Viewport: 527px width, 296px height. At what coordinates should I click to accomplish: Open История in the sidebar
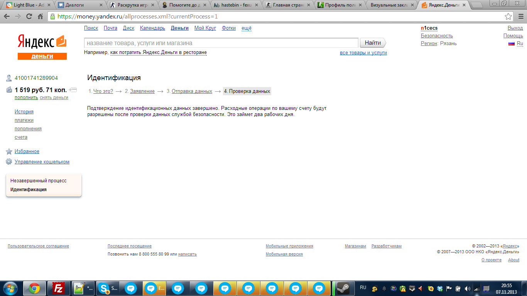pyautogui.click(x=24, y=112)
